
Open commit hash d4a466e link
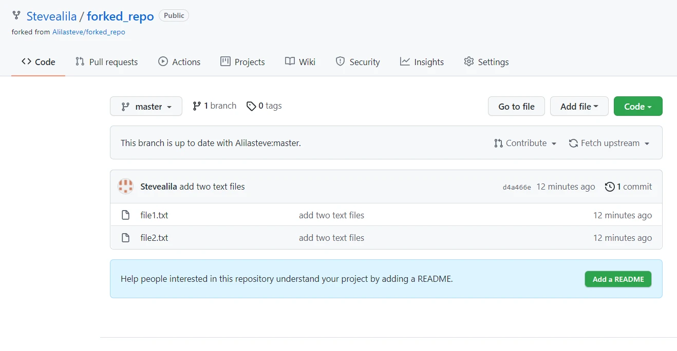[x=517, y=187]
